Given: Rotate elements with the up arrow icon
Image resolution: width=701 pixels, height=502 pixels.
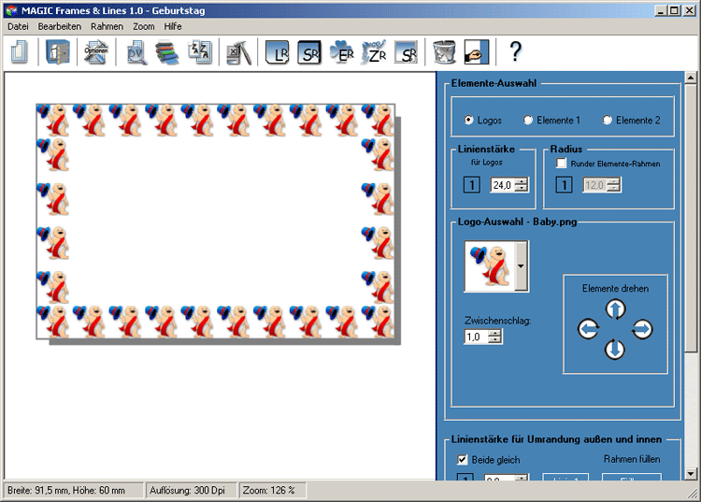Looking at the screenshot, I should [614, 309].
